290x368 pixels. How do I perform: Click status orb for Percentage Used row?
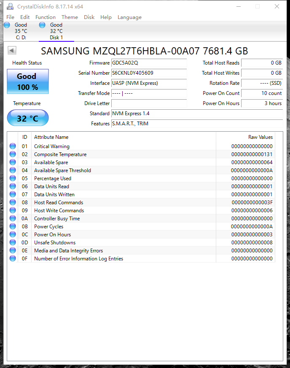point(13,178)
